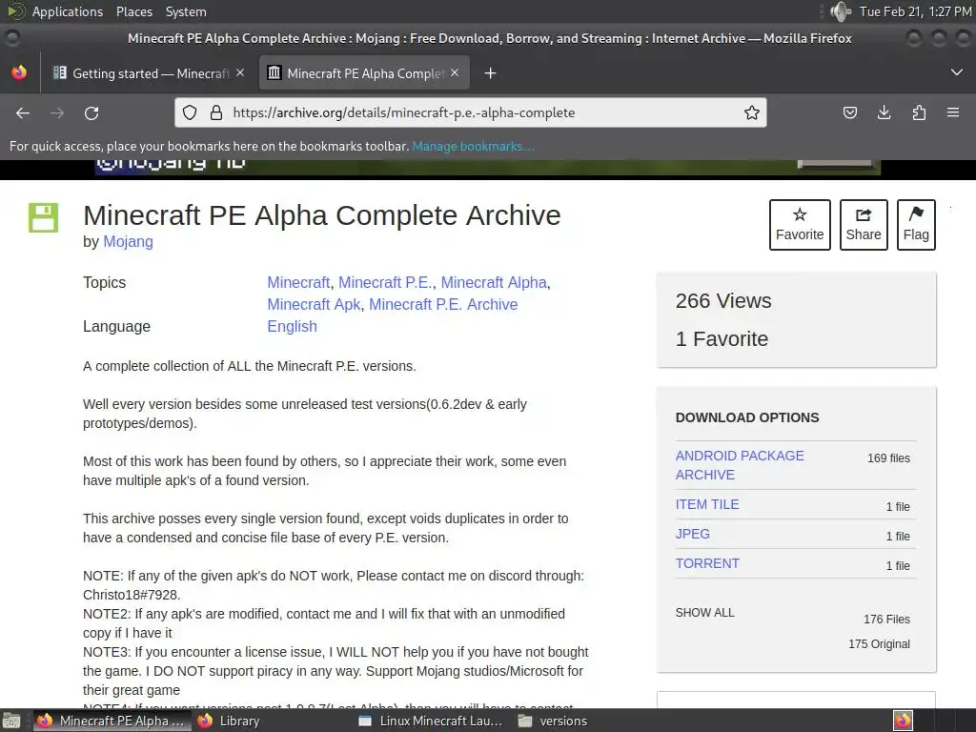Open the Minecraft Alpha topic link

click(494, 282)
